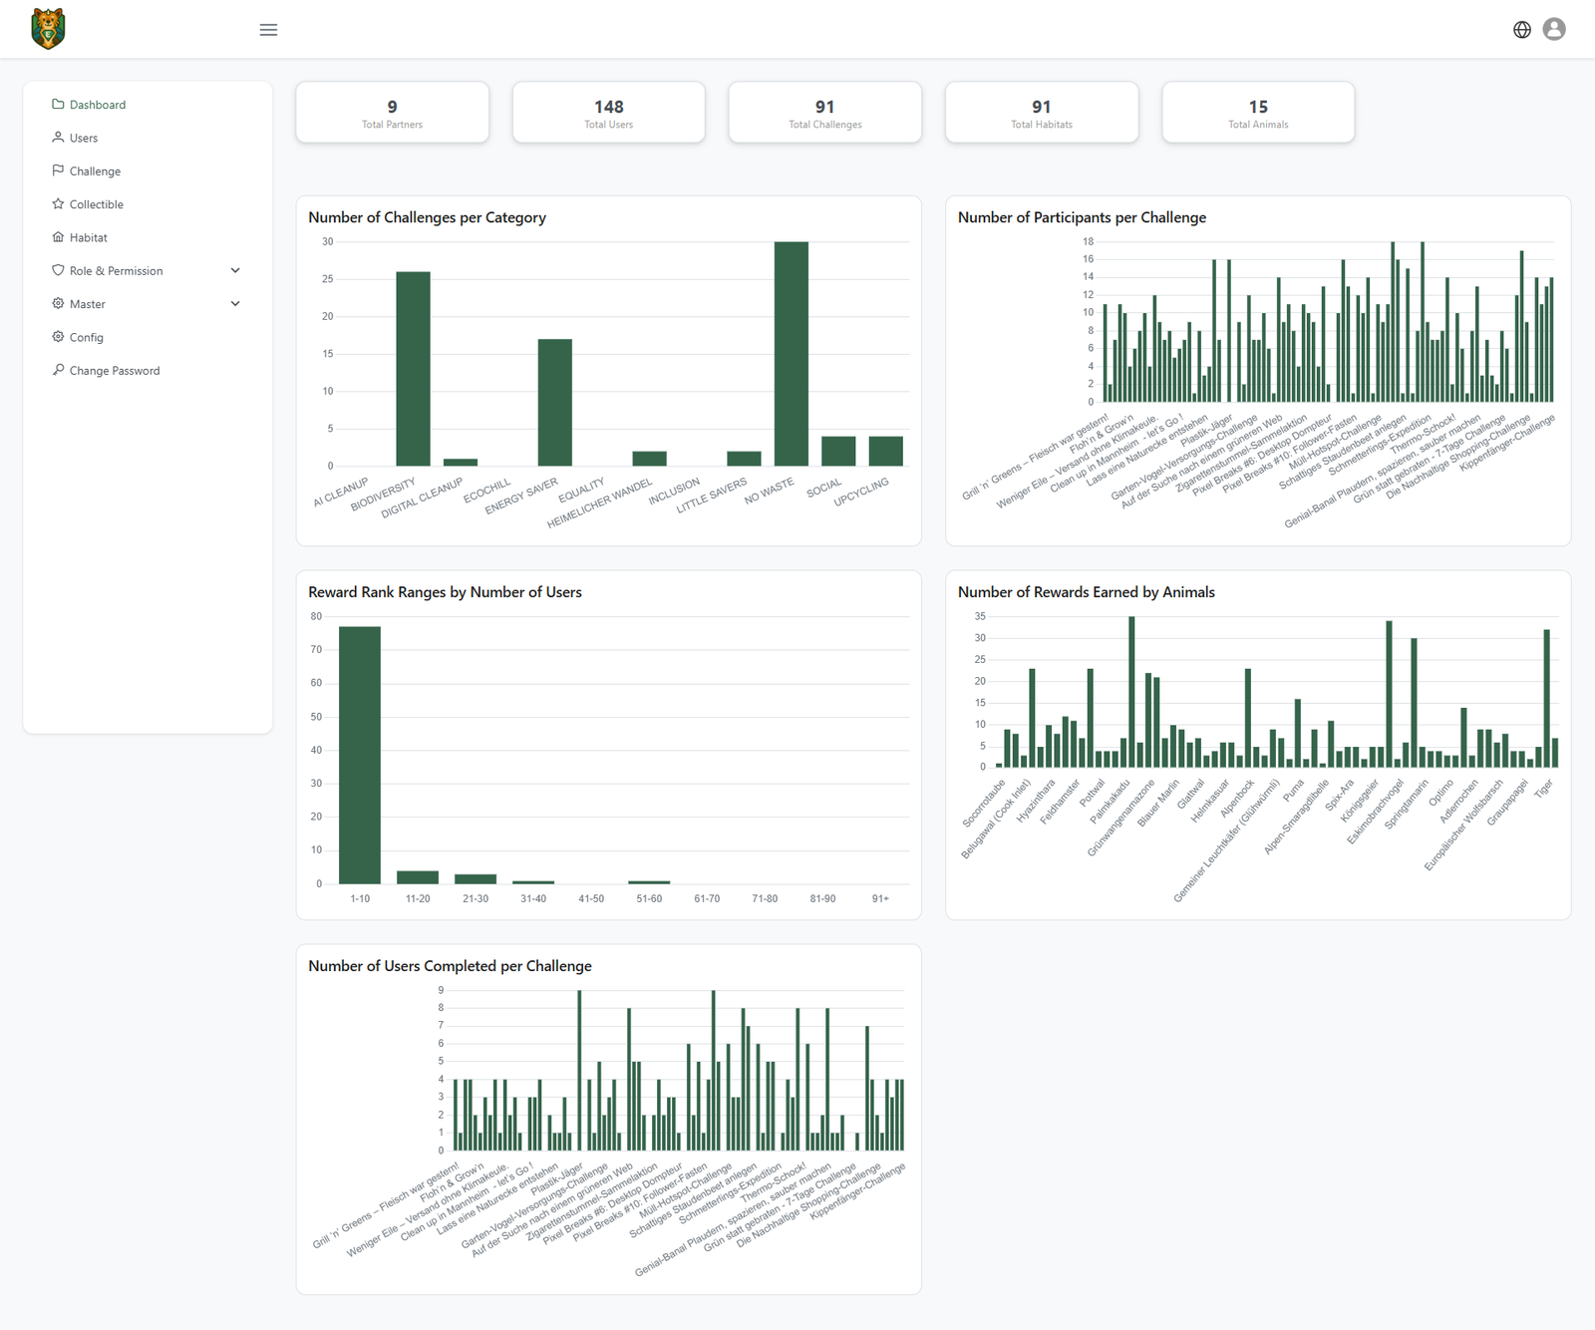Click the SOCIAL category bar
Image resolution: width=1595 pixels, height=1330 pixels.
coord(838,451)
